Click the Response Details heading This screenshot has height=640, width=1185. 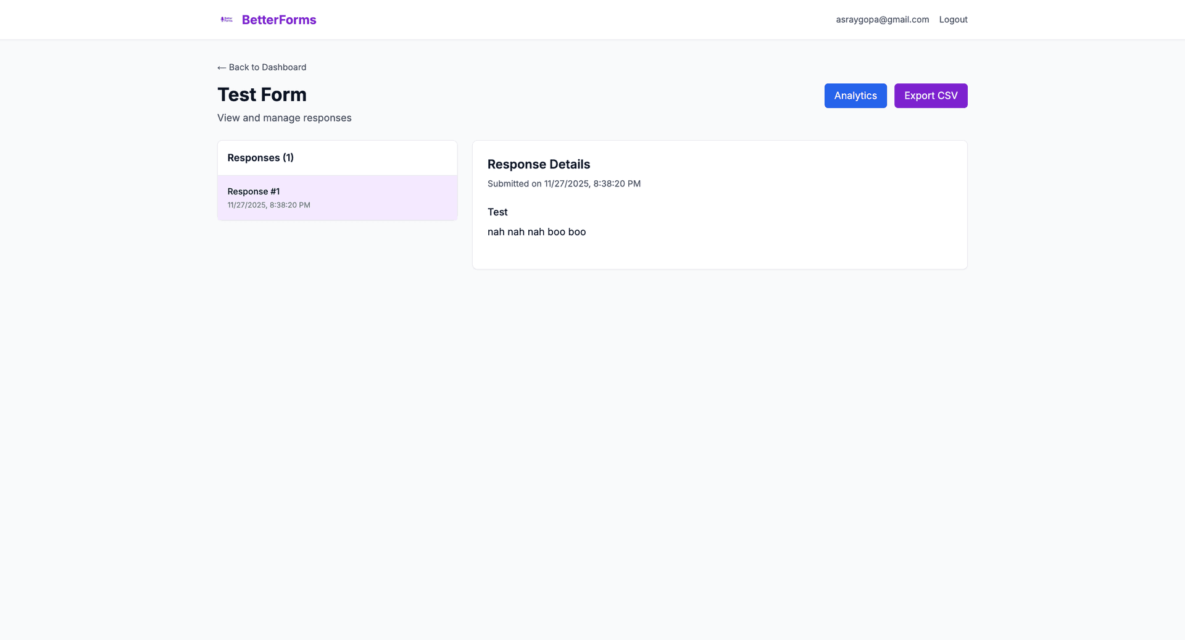[x=538, y=164]
